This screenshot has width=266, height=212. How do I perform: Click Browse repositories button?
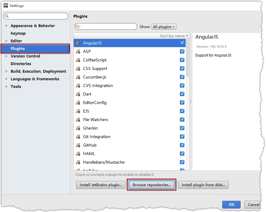click(152, 185)
